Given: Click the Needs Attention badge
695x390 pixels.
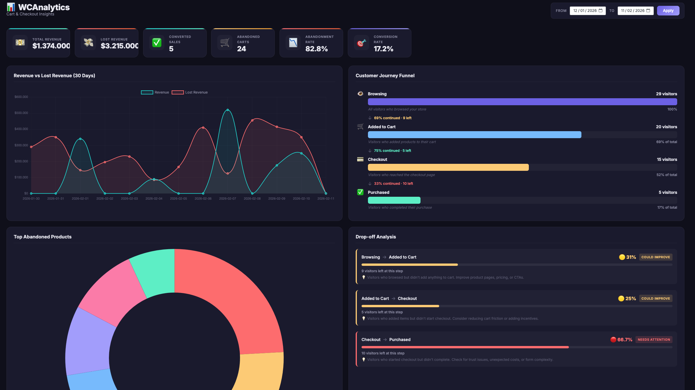Looking at the screenshot, I should pyautogui.click(x=654, y=340).
